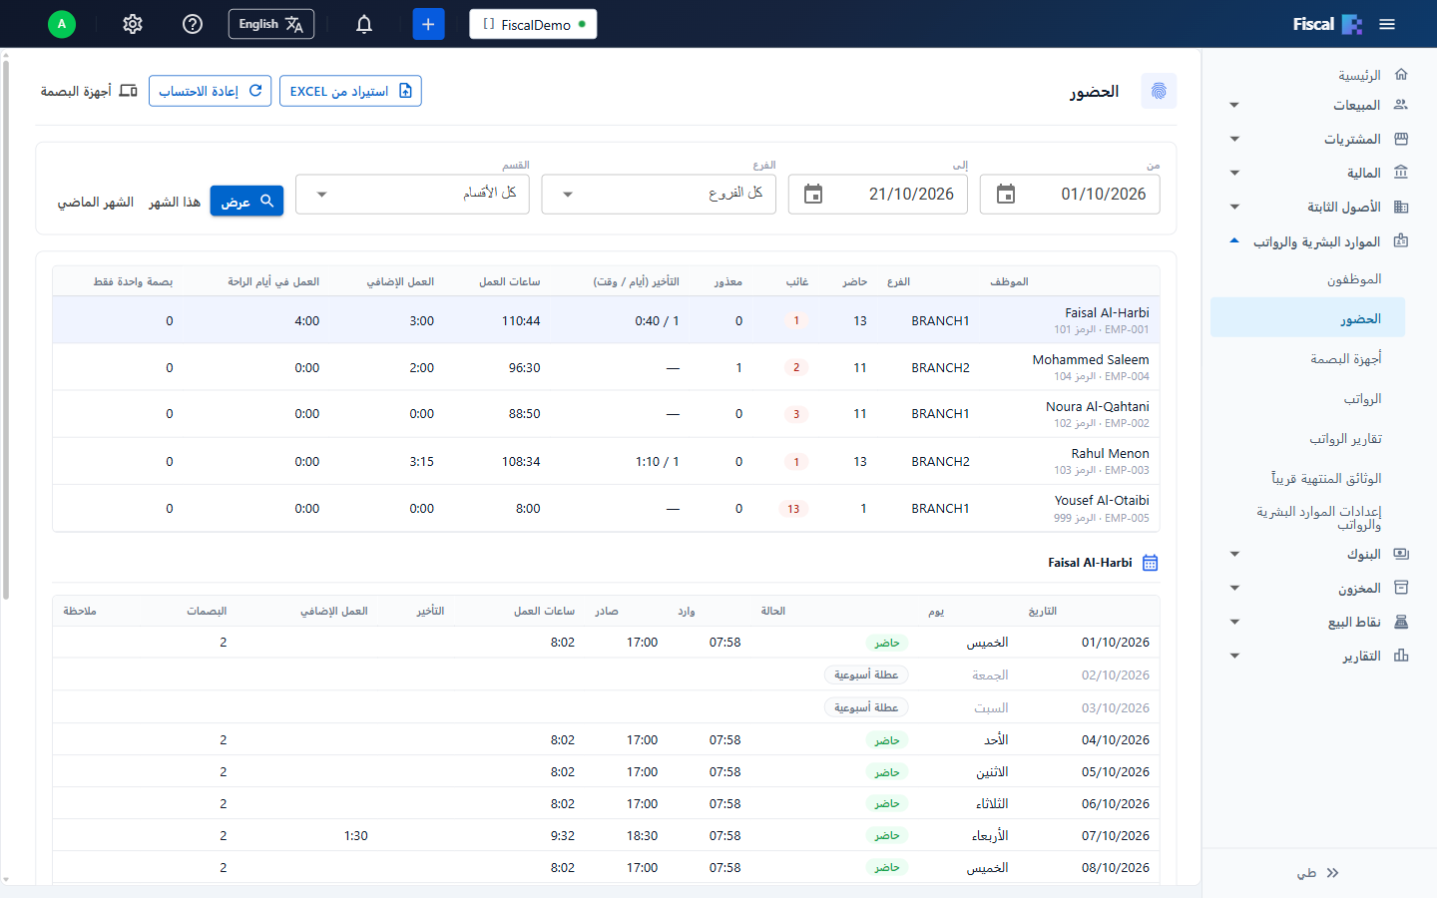This screenshot has height=898, width=1437.
Task: Expand the المشتريات purchases menu
Action: click(1317, 139)
